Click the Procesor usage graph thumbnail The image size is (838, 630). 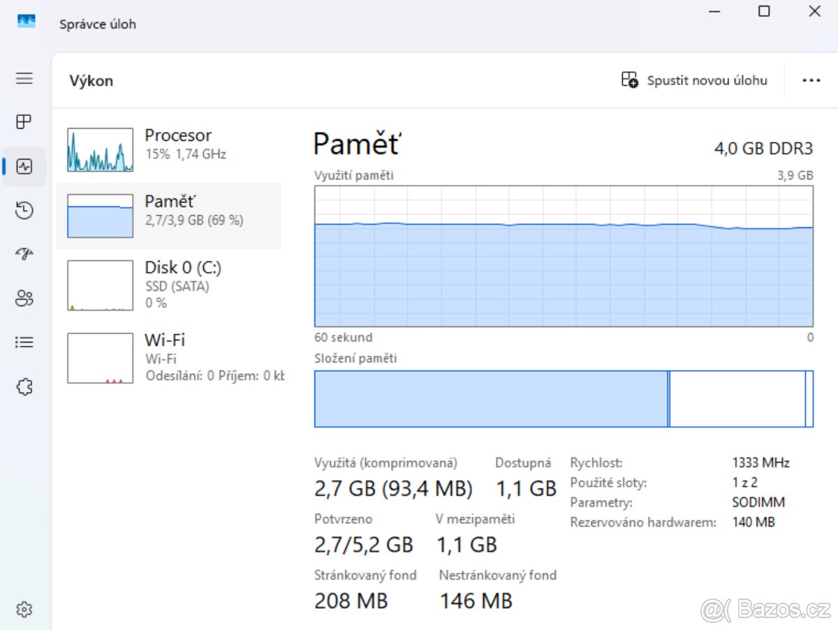pyautogui.click(x=100, y=149)
